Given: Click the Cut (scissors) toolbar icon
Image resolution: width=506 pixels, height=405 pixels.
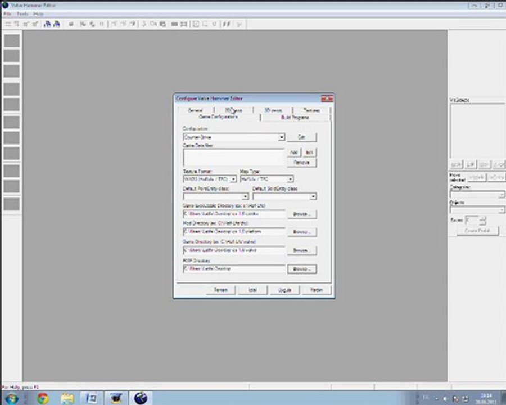Looking at the screenshot, I should coord(144,24).
